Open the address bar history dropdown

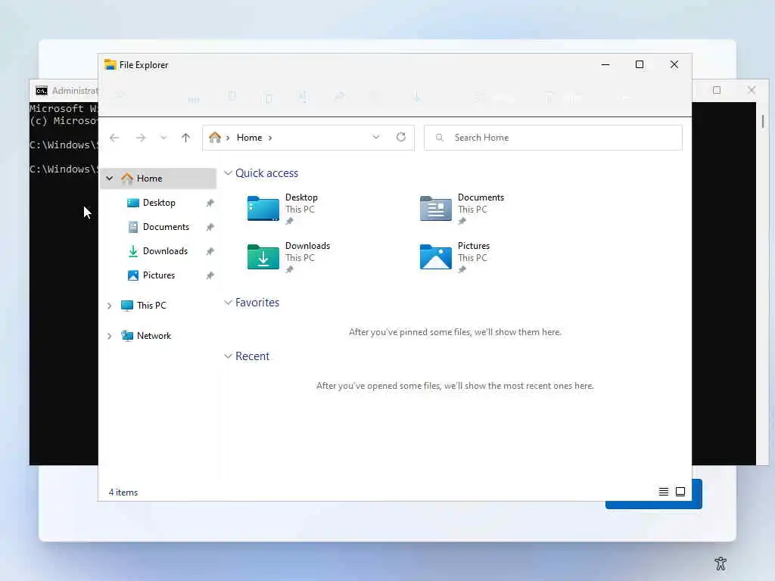(376, 138)
